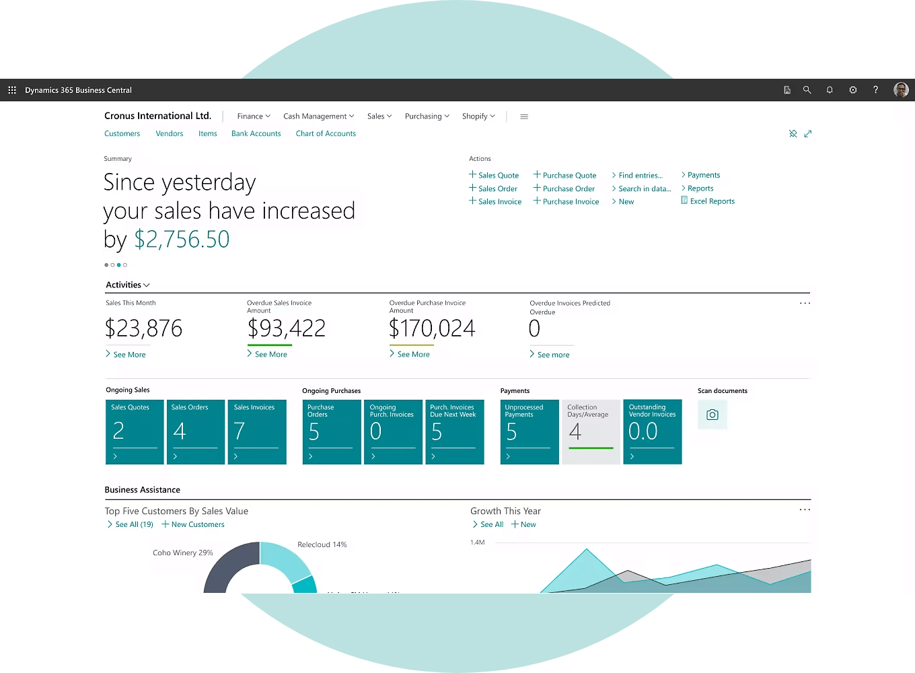
Task: Create a new Purchase Quote
Action: click(x=565, y=175)
